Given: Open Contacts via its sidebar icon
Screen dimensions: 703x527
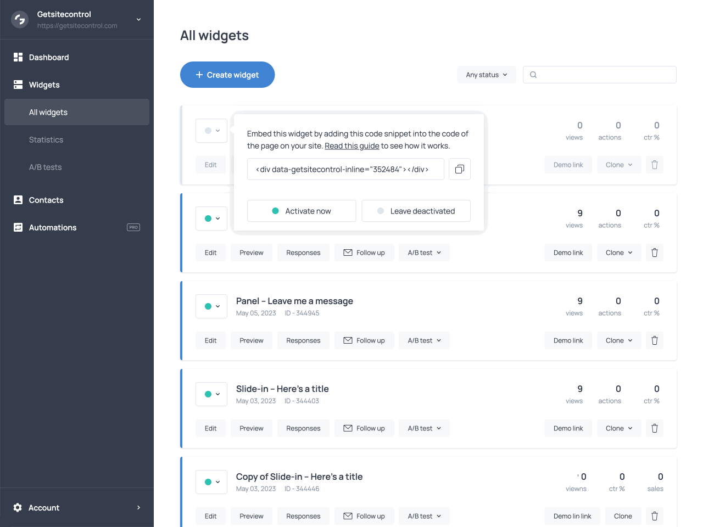Looking at the screenshot, I should click(17, 200).
